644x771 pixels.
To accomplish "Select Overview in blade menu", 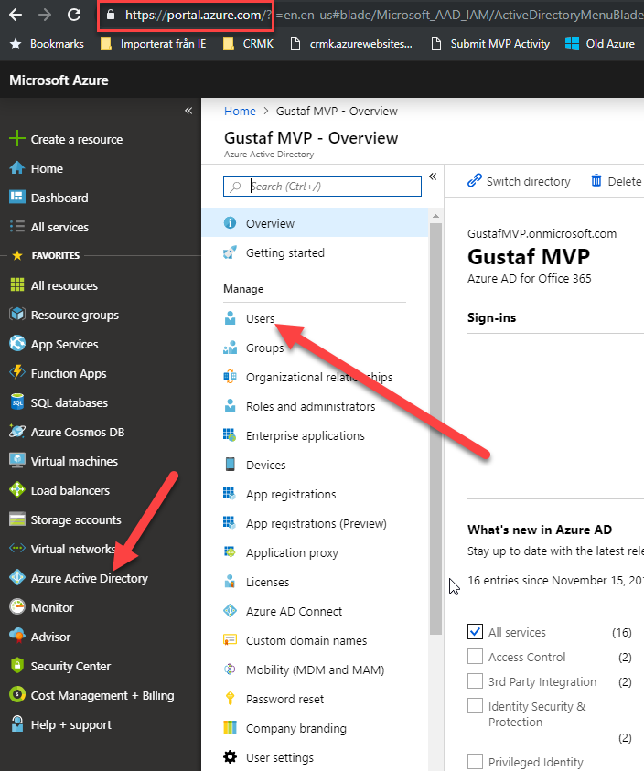I will (x=315, y=223).
